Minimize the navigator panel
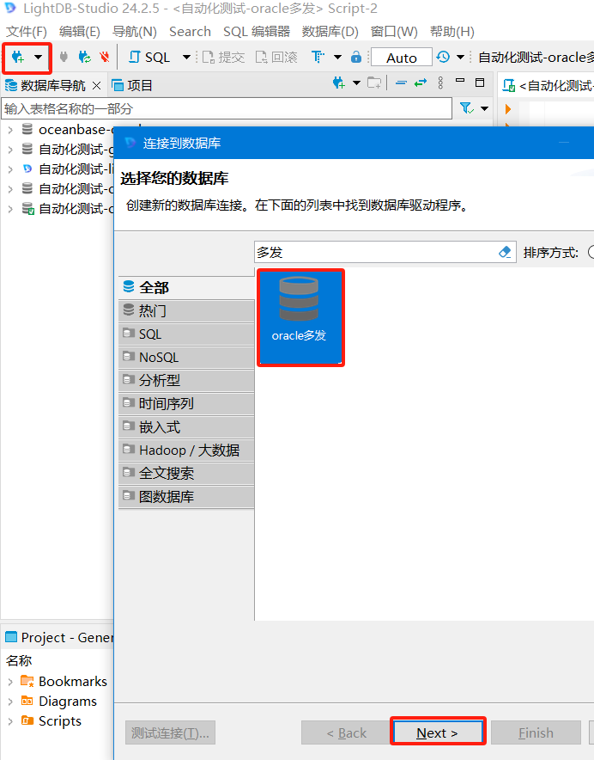 460,81
